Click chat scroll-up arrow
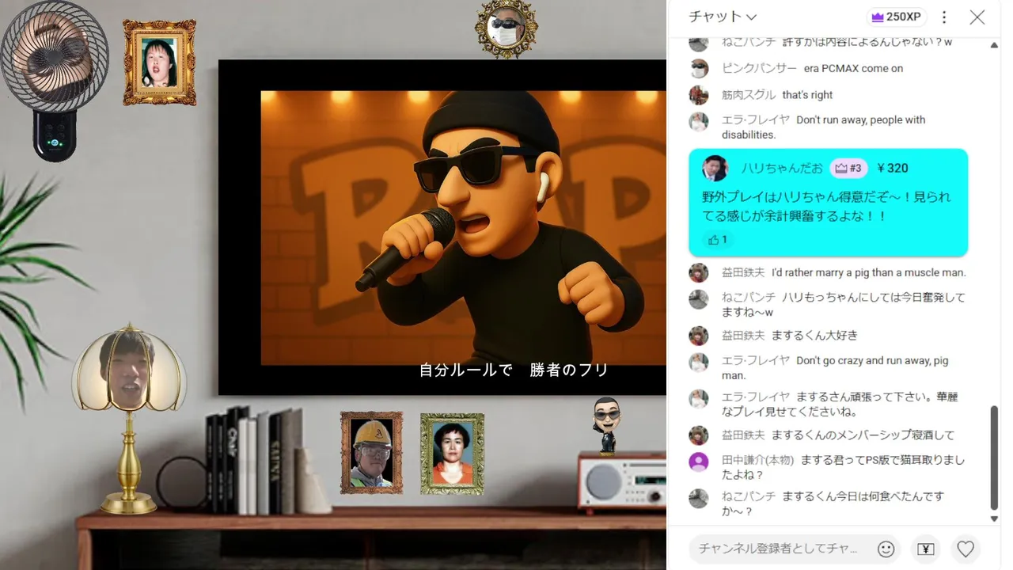 pyautogui.click(x=995, y=45)
